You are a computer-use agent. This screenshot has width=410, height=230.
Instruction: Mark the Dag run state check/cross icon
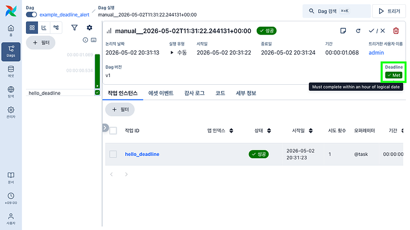[x=377, y=31]
